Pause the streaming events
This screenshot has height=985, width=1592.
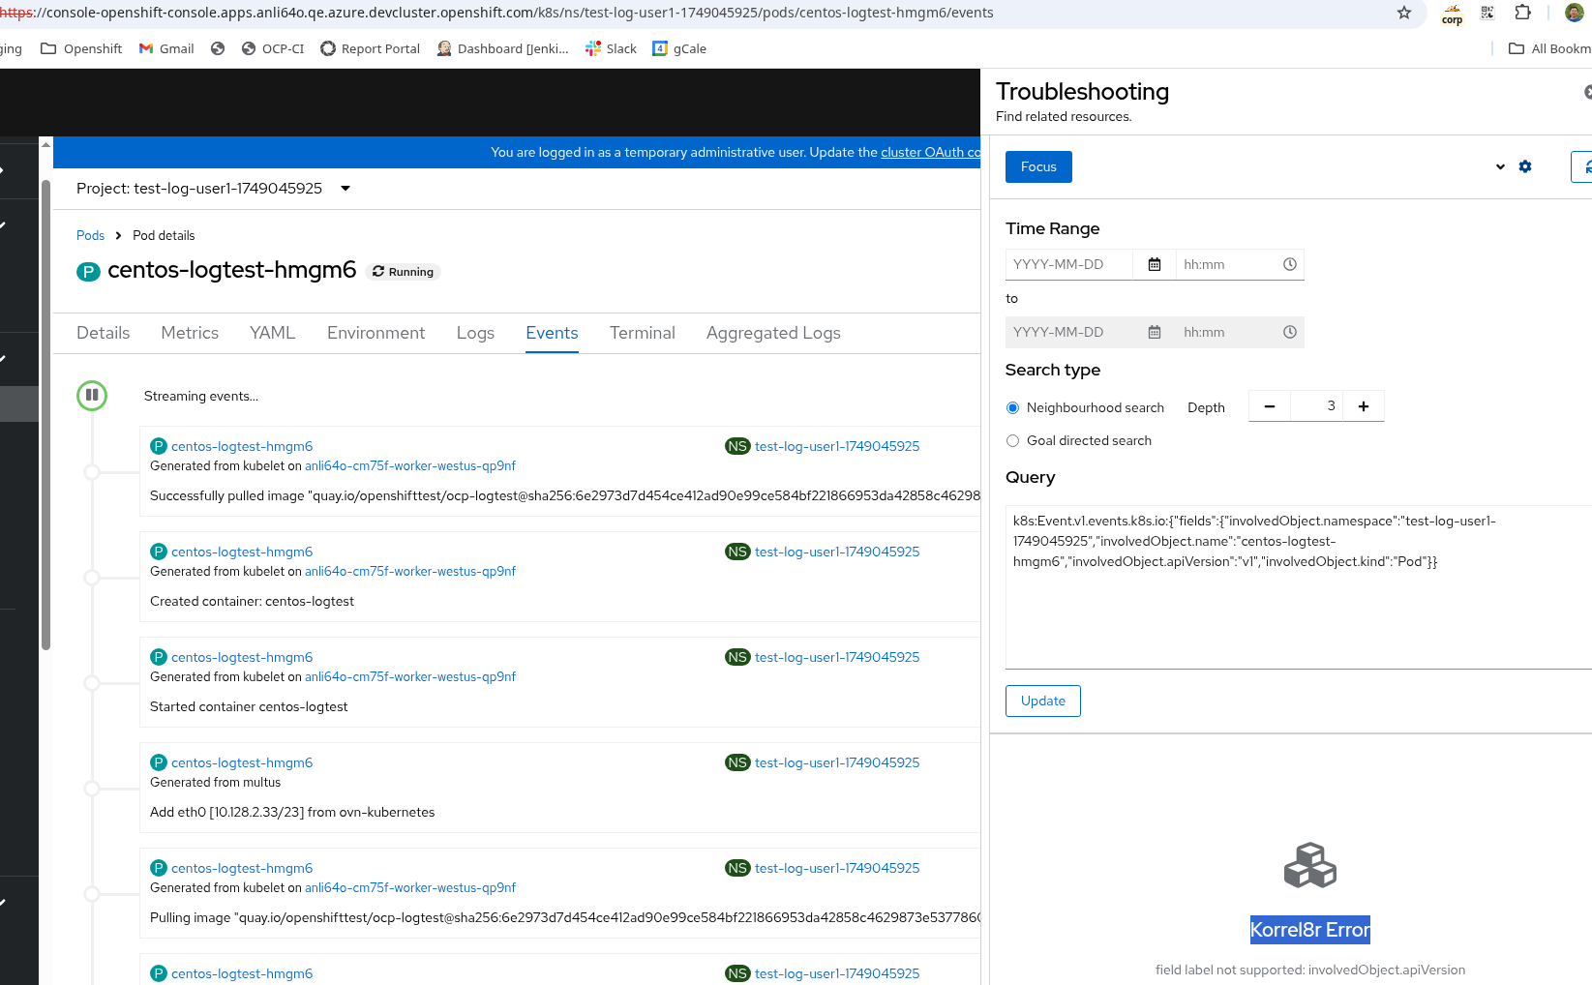point(92,395)
